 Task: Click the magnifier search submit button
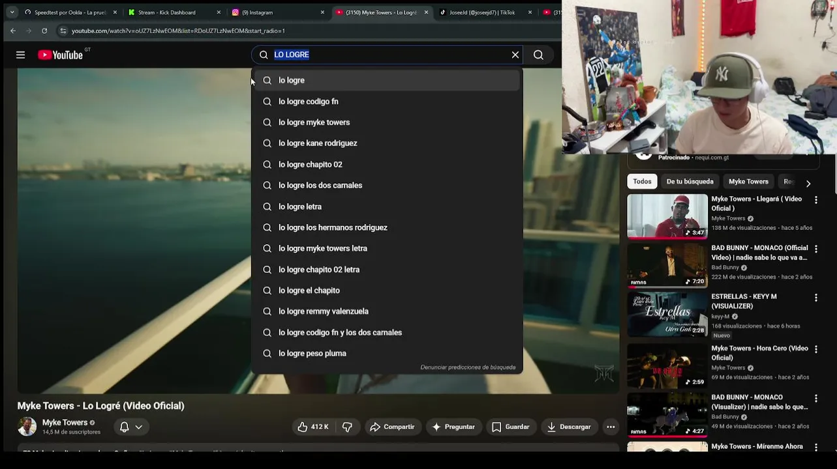(x=538, y=55)
